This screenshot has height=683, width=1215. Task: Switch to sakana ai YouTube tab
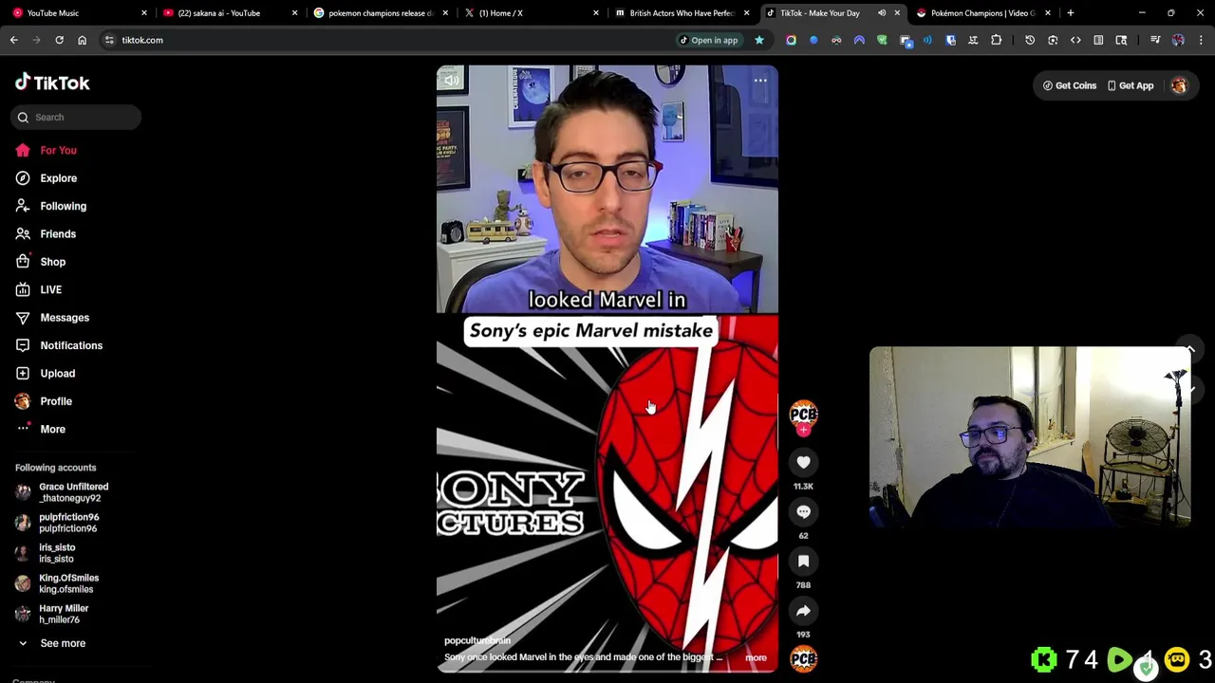[x=228, y=13]
